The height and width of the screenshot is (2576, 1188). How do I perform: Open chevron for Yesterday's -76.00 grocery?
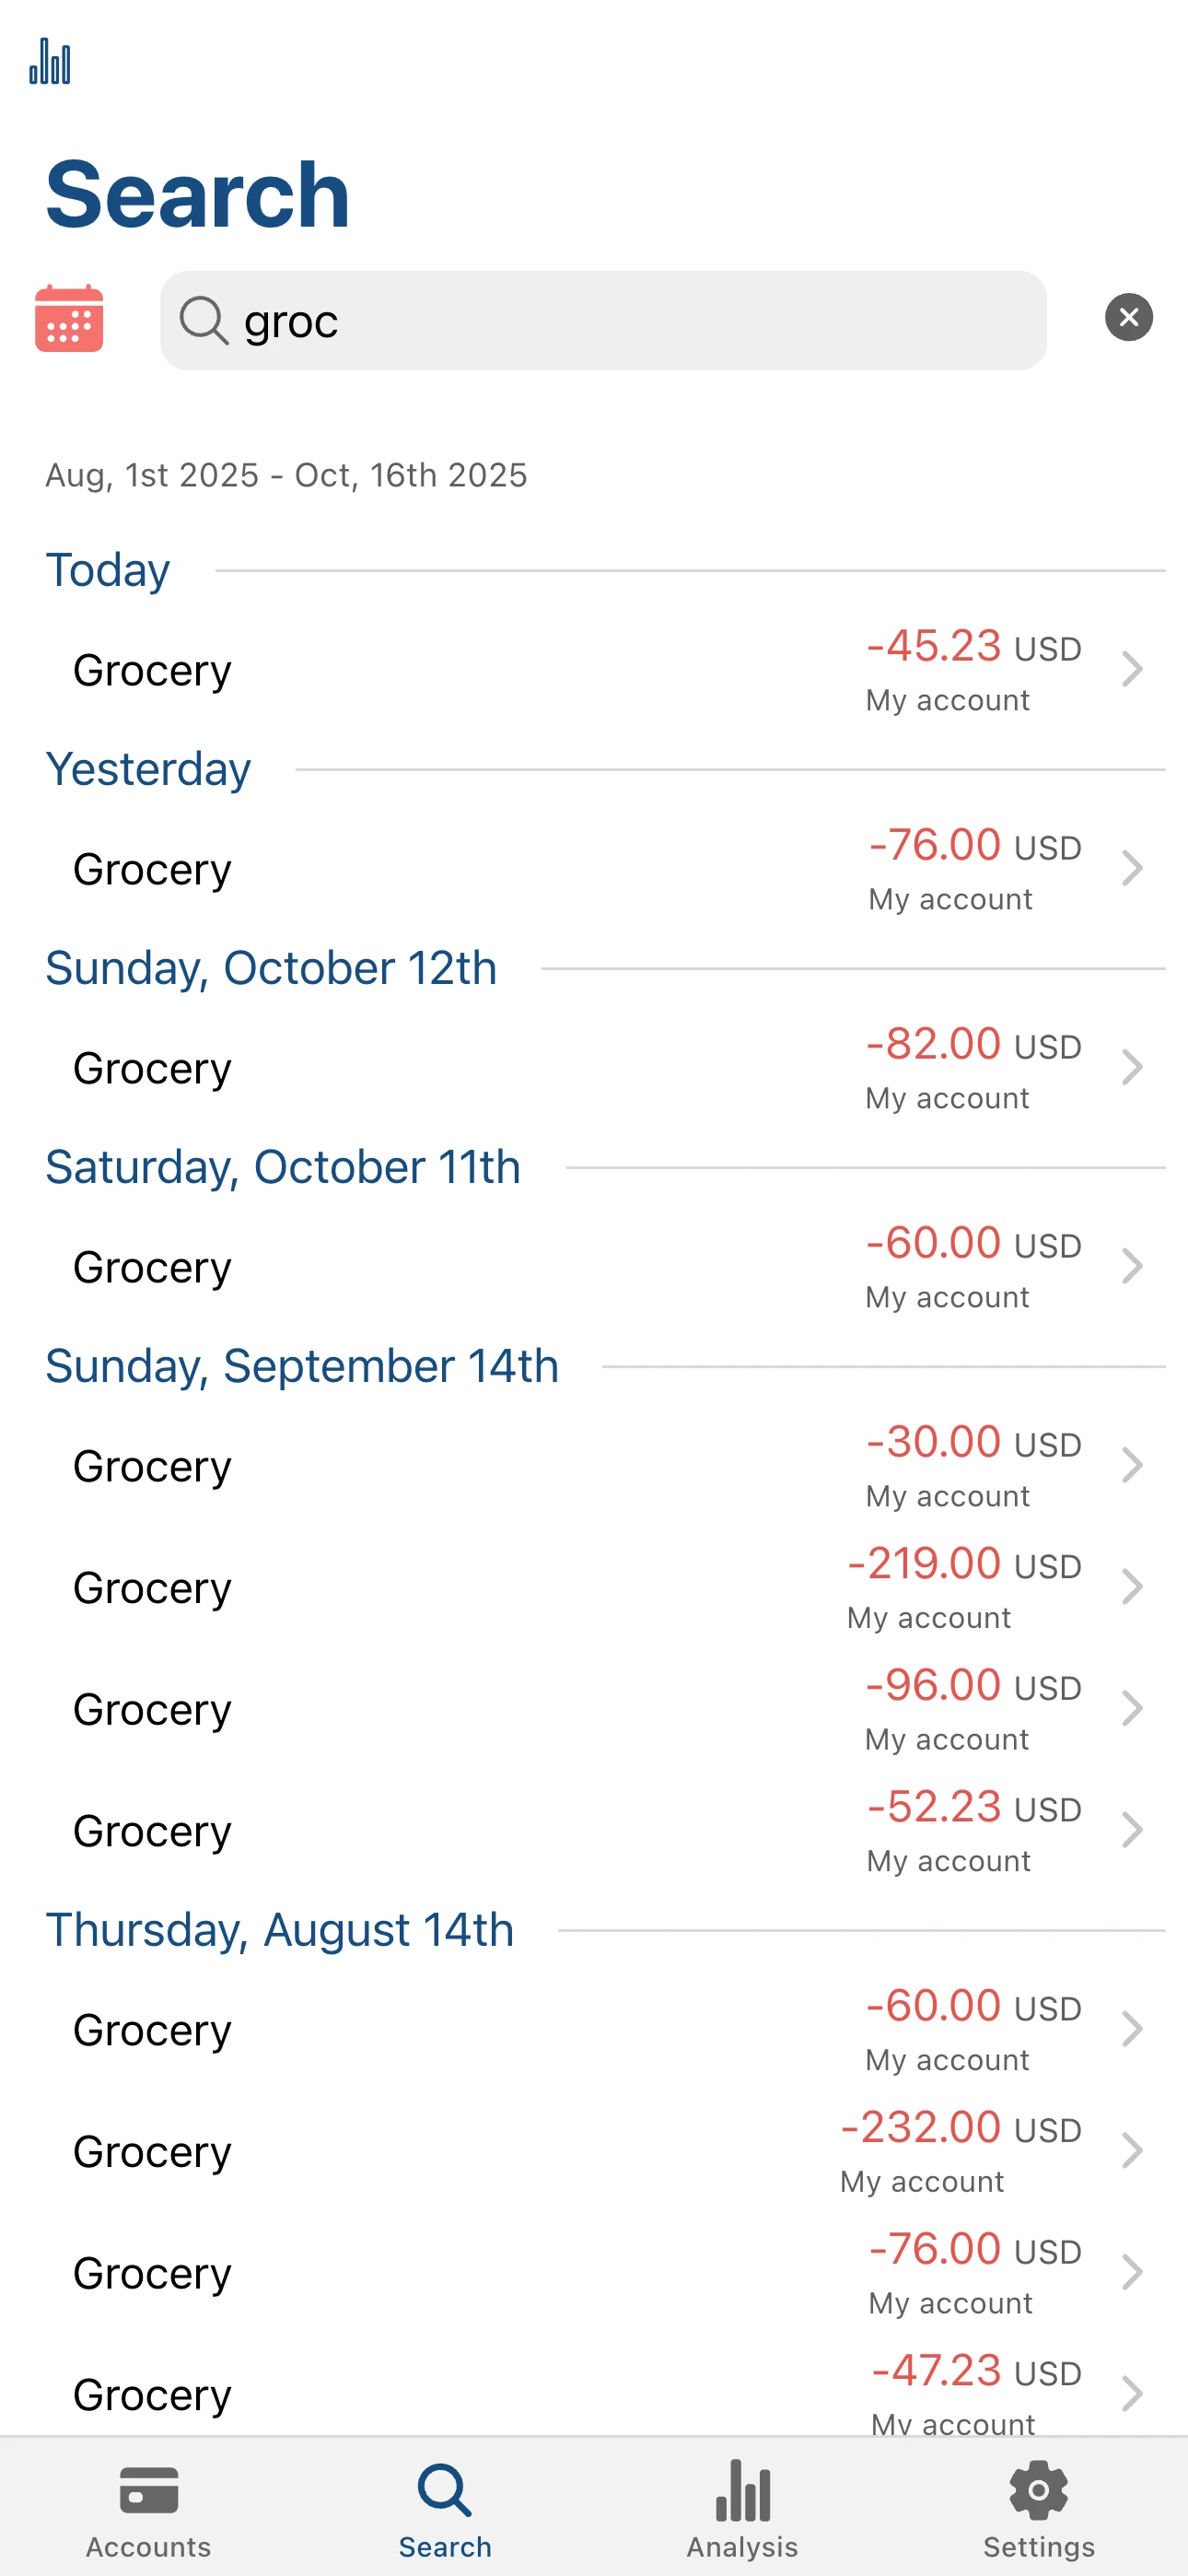point(1131,868)
